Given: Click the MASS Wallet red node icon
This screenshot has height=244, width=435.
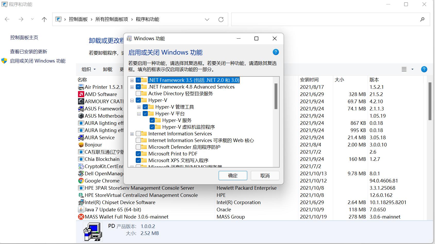Looking at the screenshot, I should click(x=81, y=217).
